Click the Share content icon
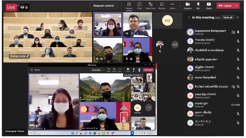Image resolution: width=246 pixels, height=138 pixels. coord(209,5)
